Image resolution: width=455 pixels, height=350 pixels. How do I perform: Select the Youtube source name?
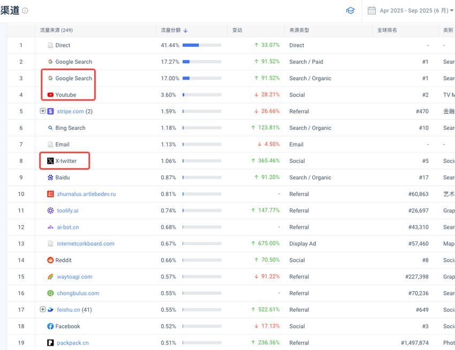coord(66,95)
